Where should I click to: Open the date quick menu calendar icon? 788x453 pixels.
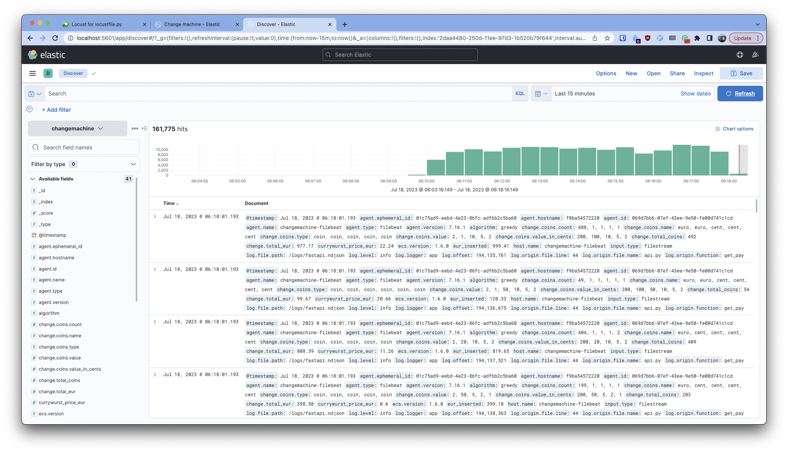[x=541, y=94]
